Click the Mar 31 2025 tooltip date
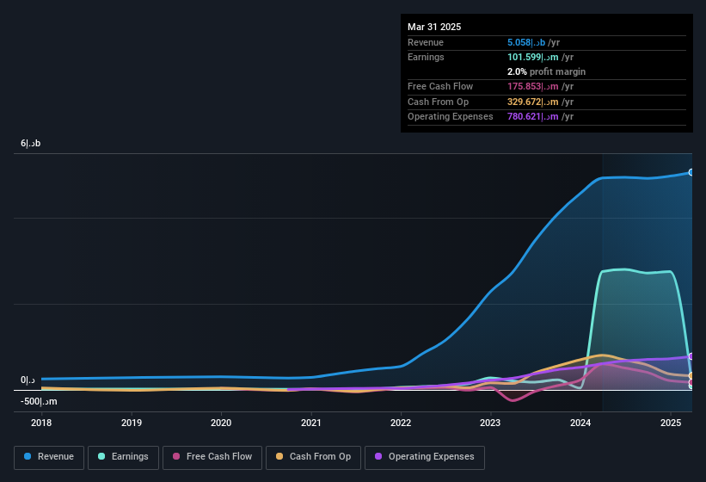 pyautogui.click(x=434, y=27)
